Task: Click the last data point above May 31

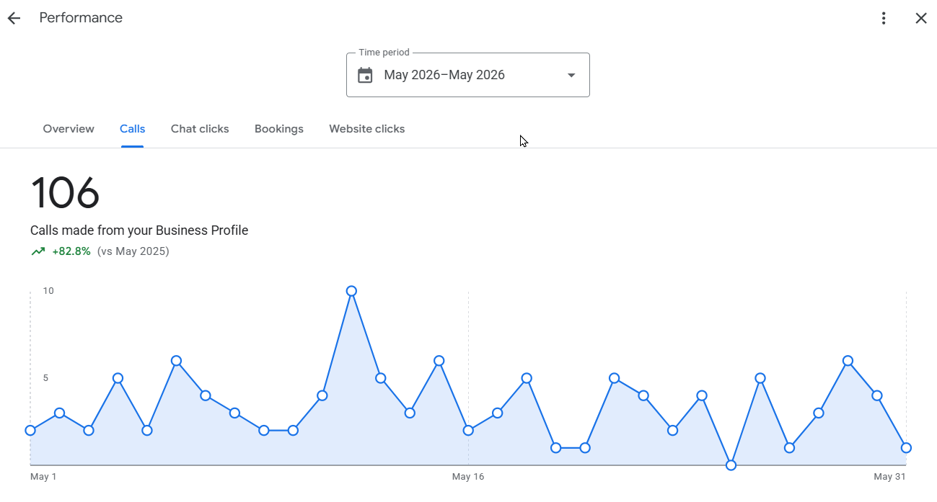Action: click(906, 447)
